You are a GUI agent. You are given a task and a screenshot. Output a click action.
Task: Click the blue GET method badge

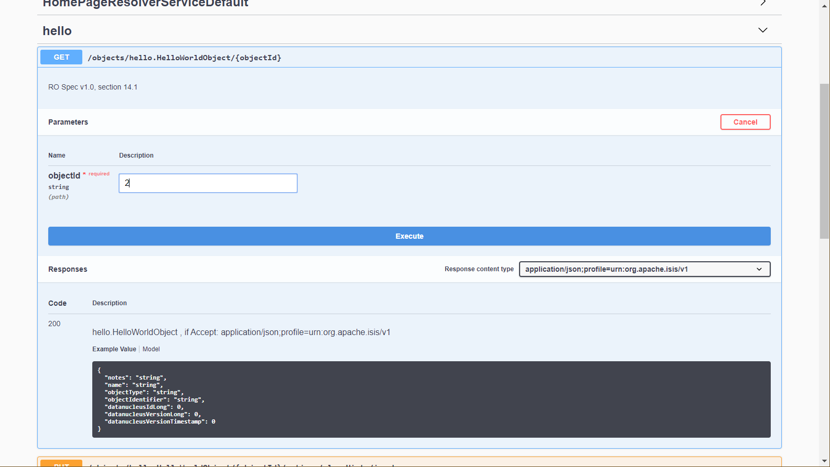pyautogui.click(x=61, y=57)
